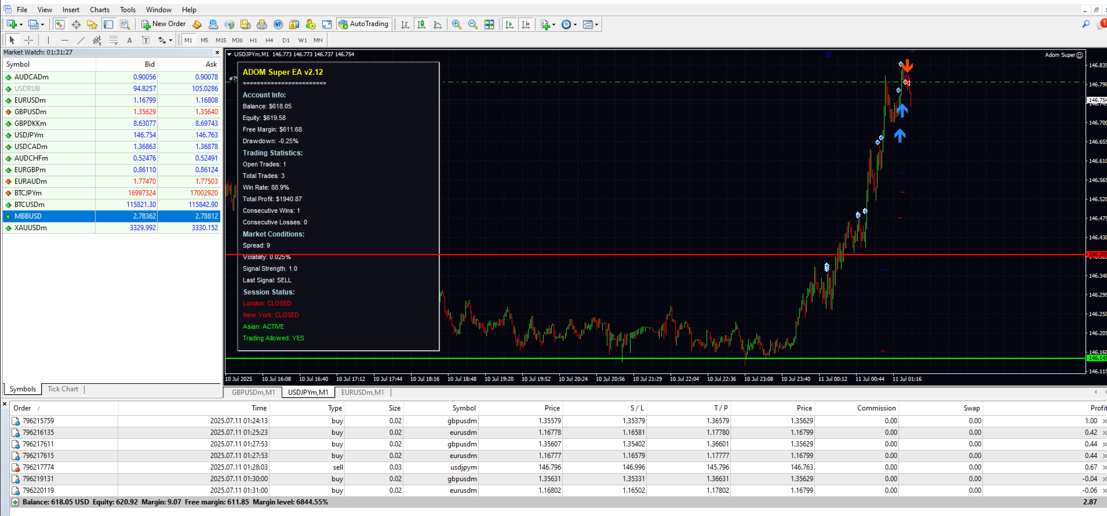Switch to the EURUSDm,M1 chart tab
Screen dimensions: 1107x516
tap(362, 393)
